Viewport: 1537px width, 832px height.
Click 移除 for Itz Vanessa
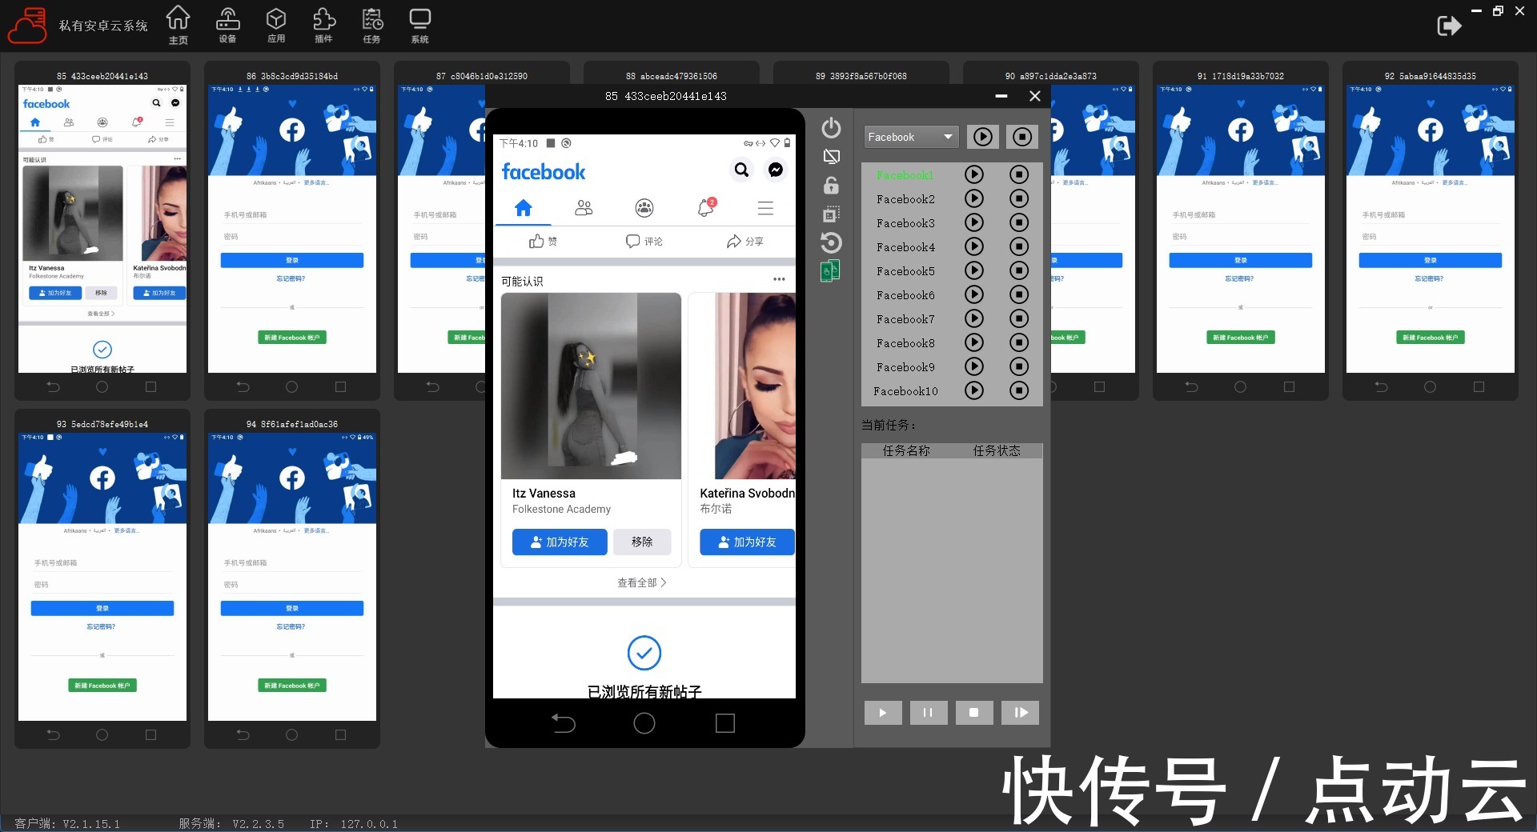(x=642, y=542)
